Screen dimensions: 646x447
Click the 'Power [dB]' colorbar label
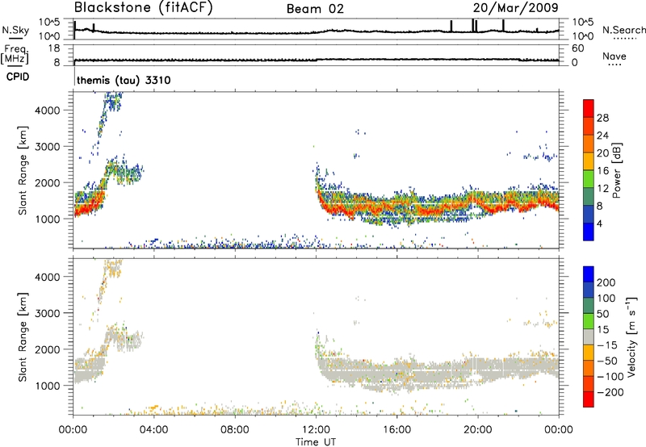pos(617,170)
